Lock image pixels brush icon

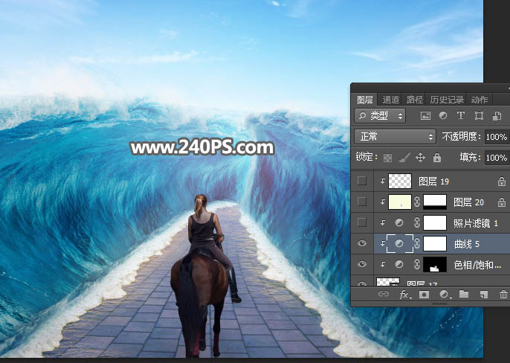point(404,158)
